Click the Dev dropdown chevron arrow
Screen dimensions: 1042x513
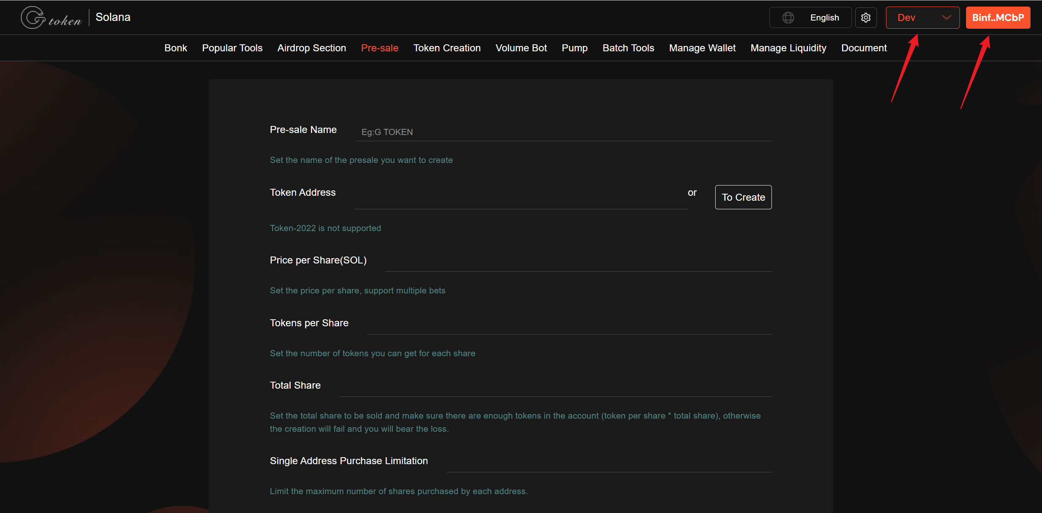coord(946,18)
